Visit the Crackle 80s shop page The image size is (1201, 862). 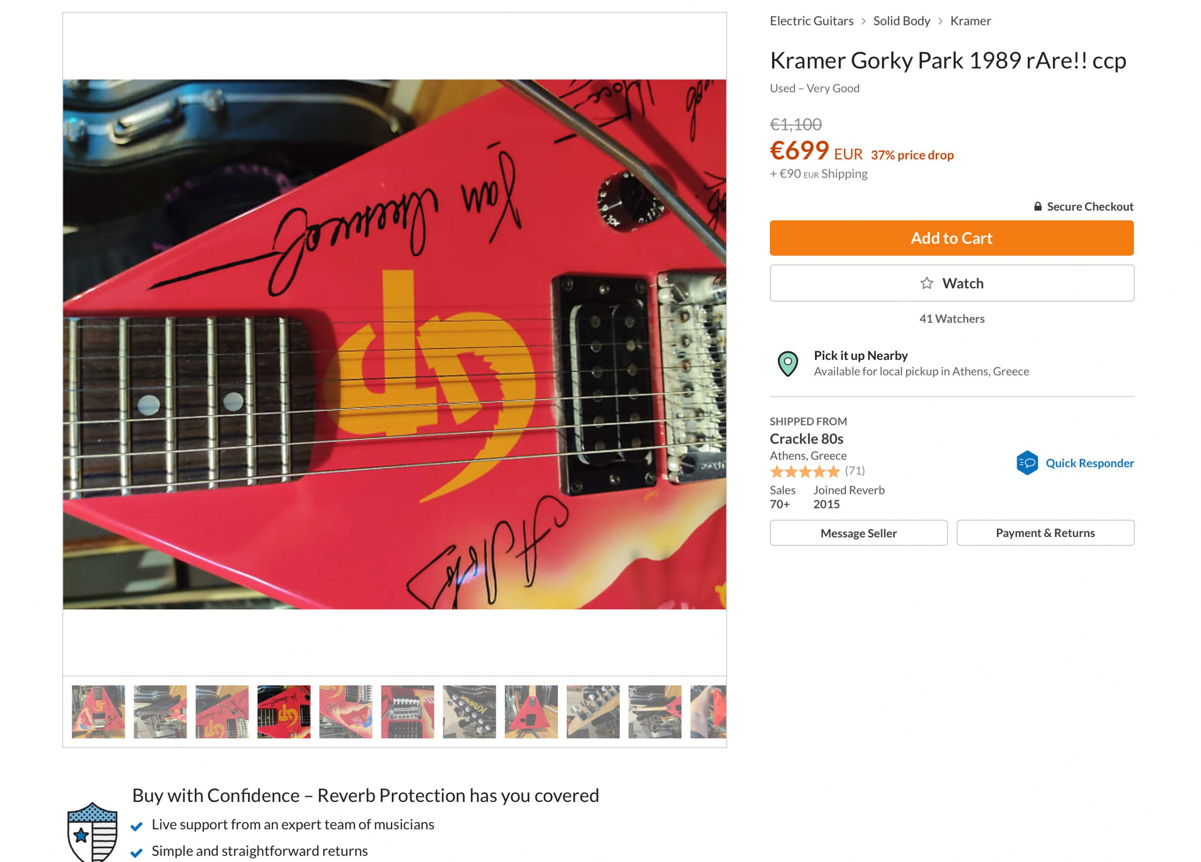tap(806, 439)
